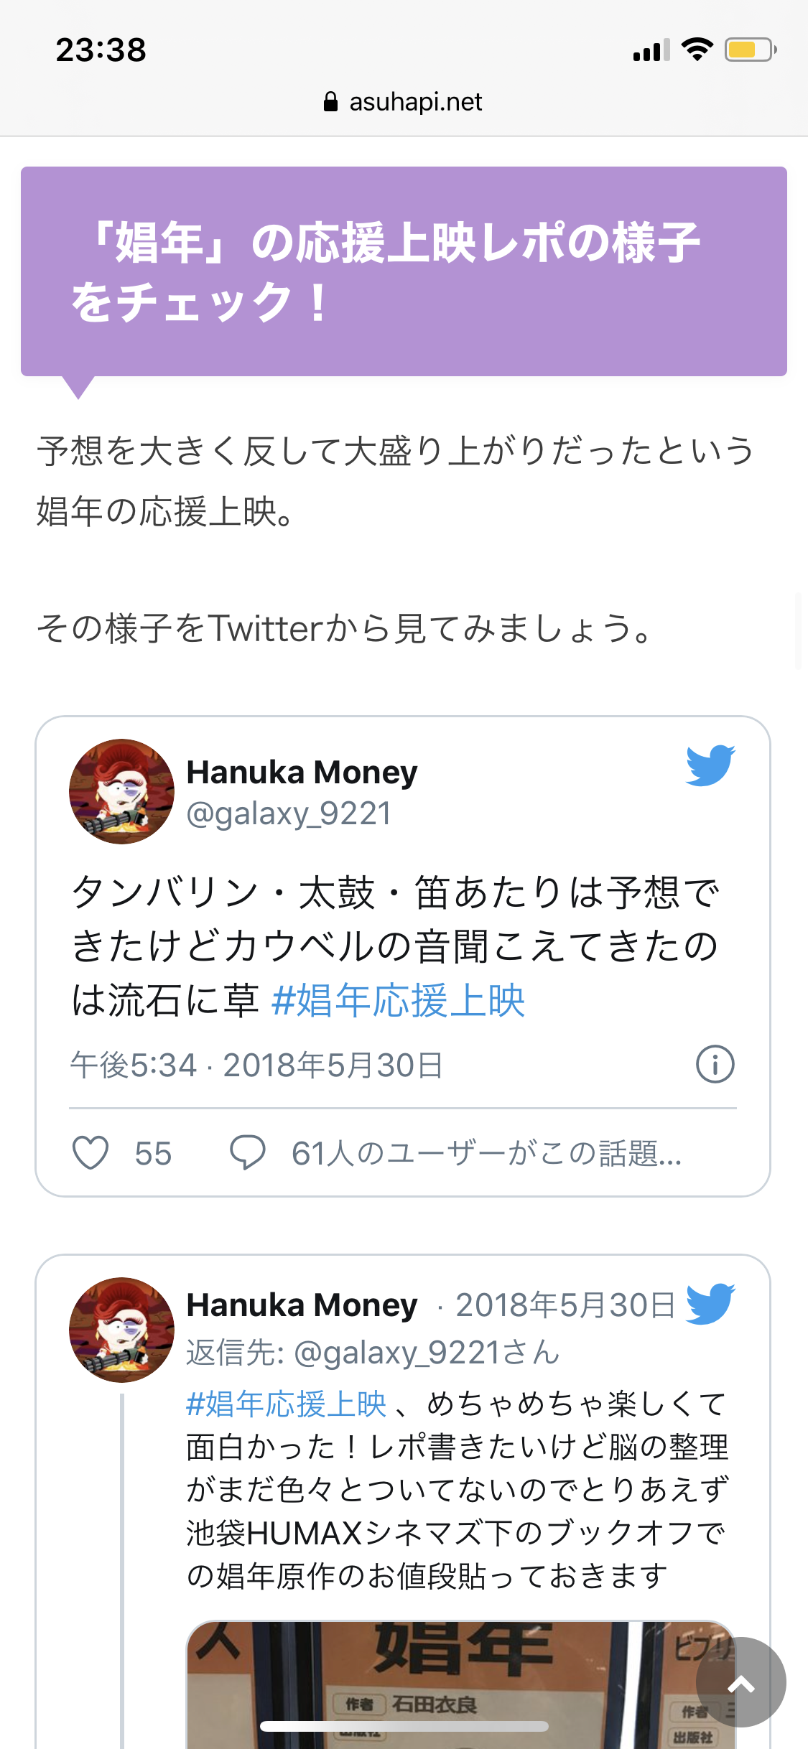Tap the lock icon beside asuhapi.net

tap(330, 102)
